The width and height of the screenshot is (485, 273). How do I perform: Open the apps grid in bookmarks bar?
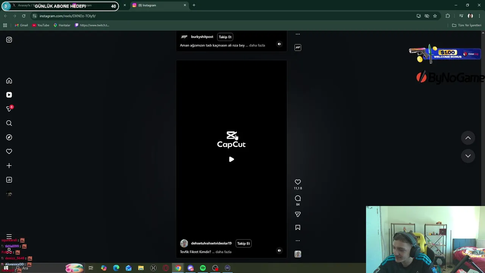pos(5,25)
